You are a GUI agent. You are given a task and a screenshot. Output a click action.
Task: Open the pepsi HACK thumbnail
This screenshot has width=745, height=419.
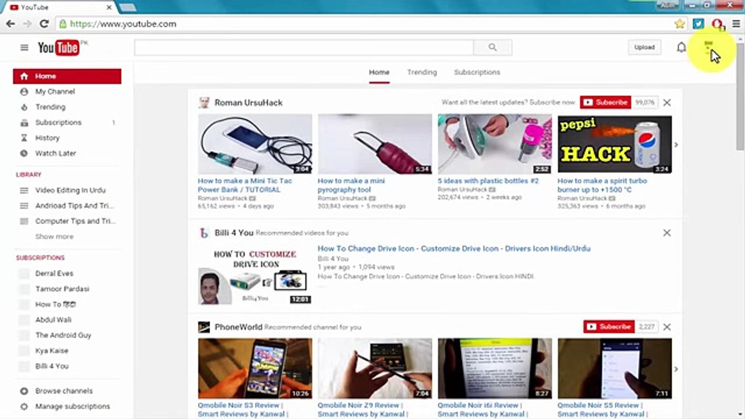(615, 144)
